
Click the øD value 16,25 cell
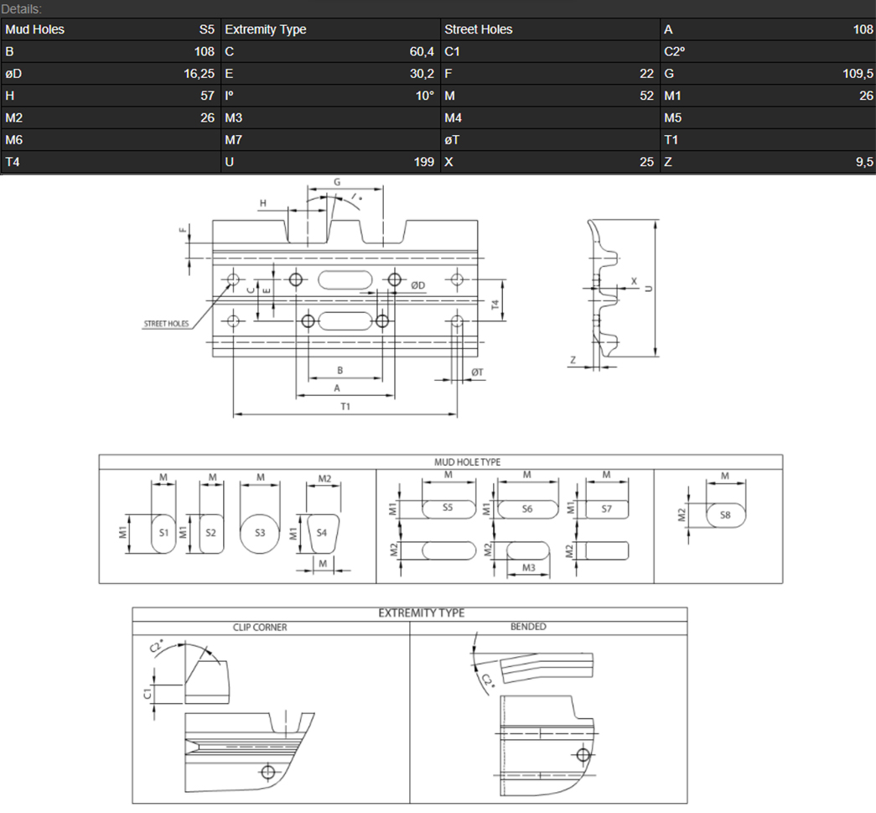(110, 74)
